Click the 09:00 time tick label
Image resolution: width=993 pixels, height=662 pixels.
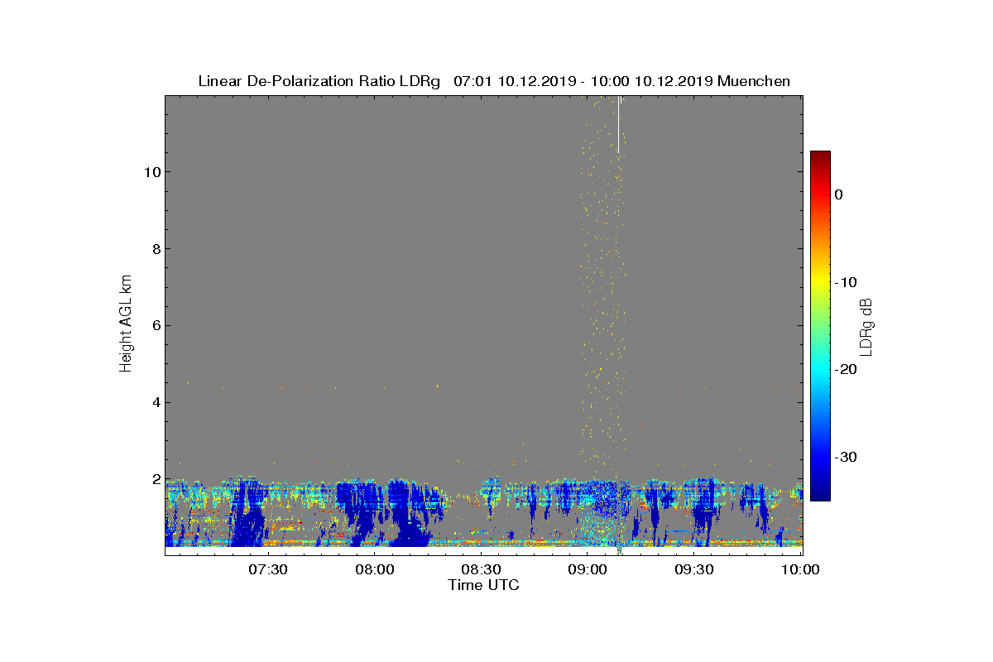(x=588, y=569)
